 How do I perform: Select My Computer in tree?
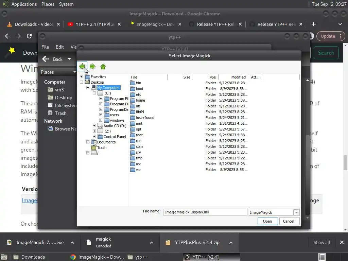[108, 88]
